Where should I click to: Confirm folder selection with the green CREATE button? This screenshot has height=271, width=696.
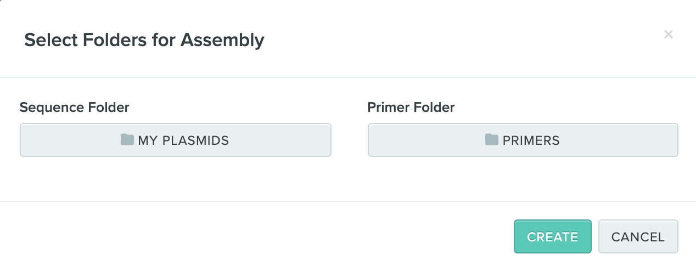tap(552, 236)
